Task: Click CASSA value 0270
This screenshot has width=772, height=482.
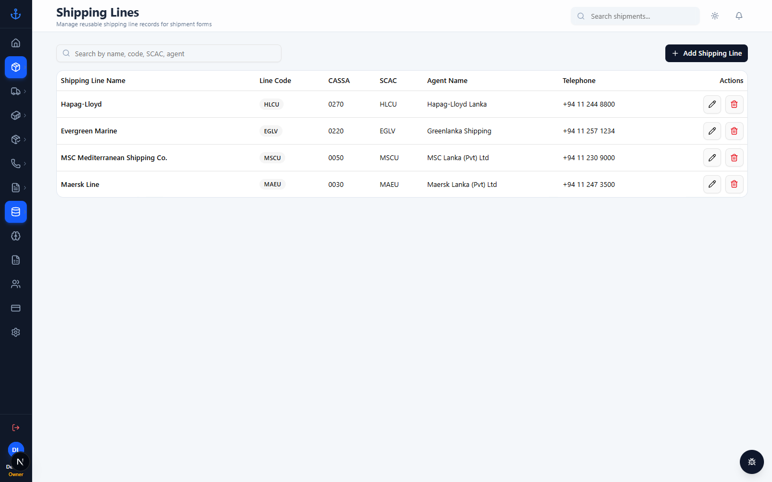Action: (336, 104)
